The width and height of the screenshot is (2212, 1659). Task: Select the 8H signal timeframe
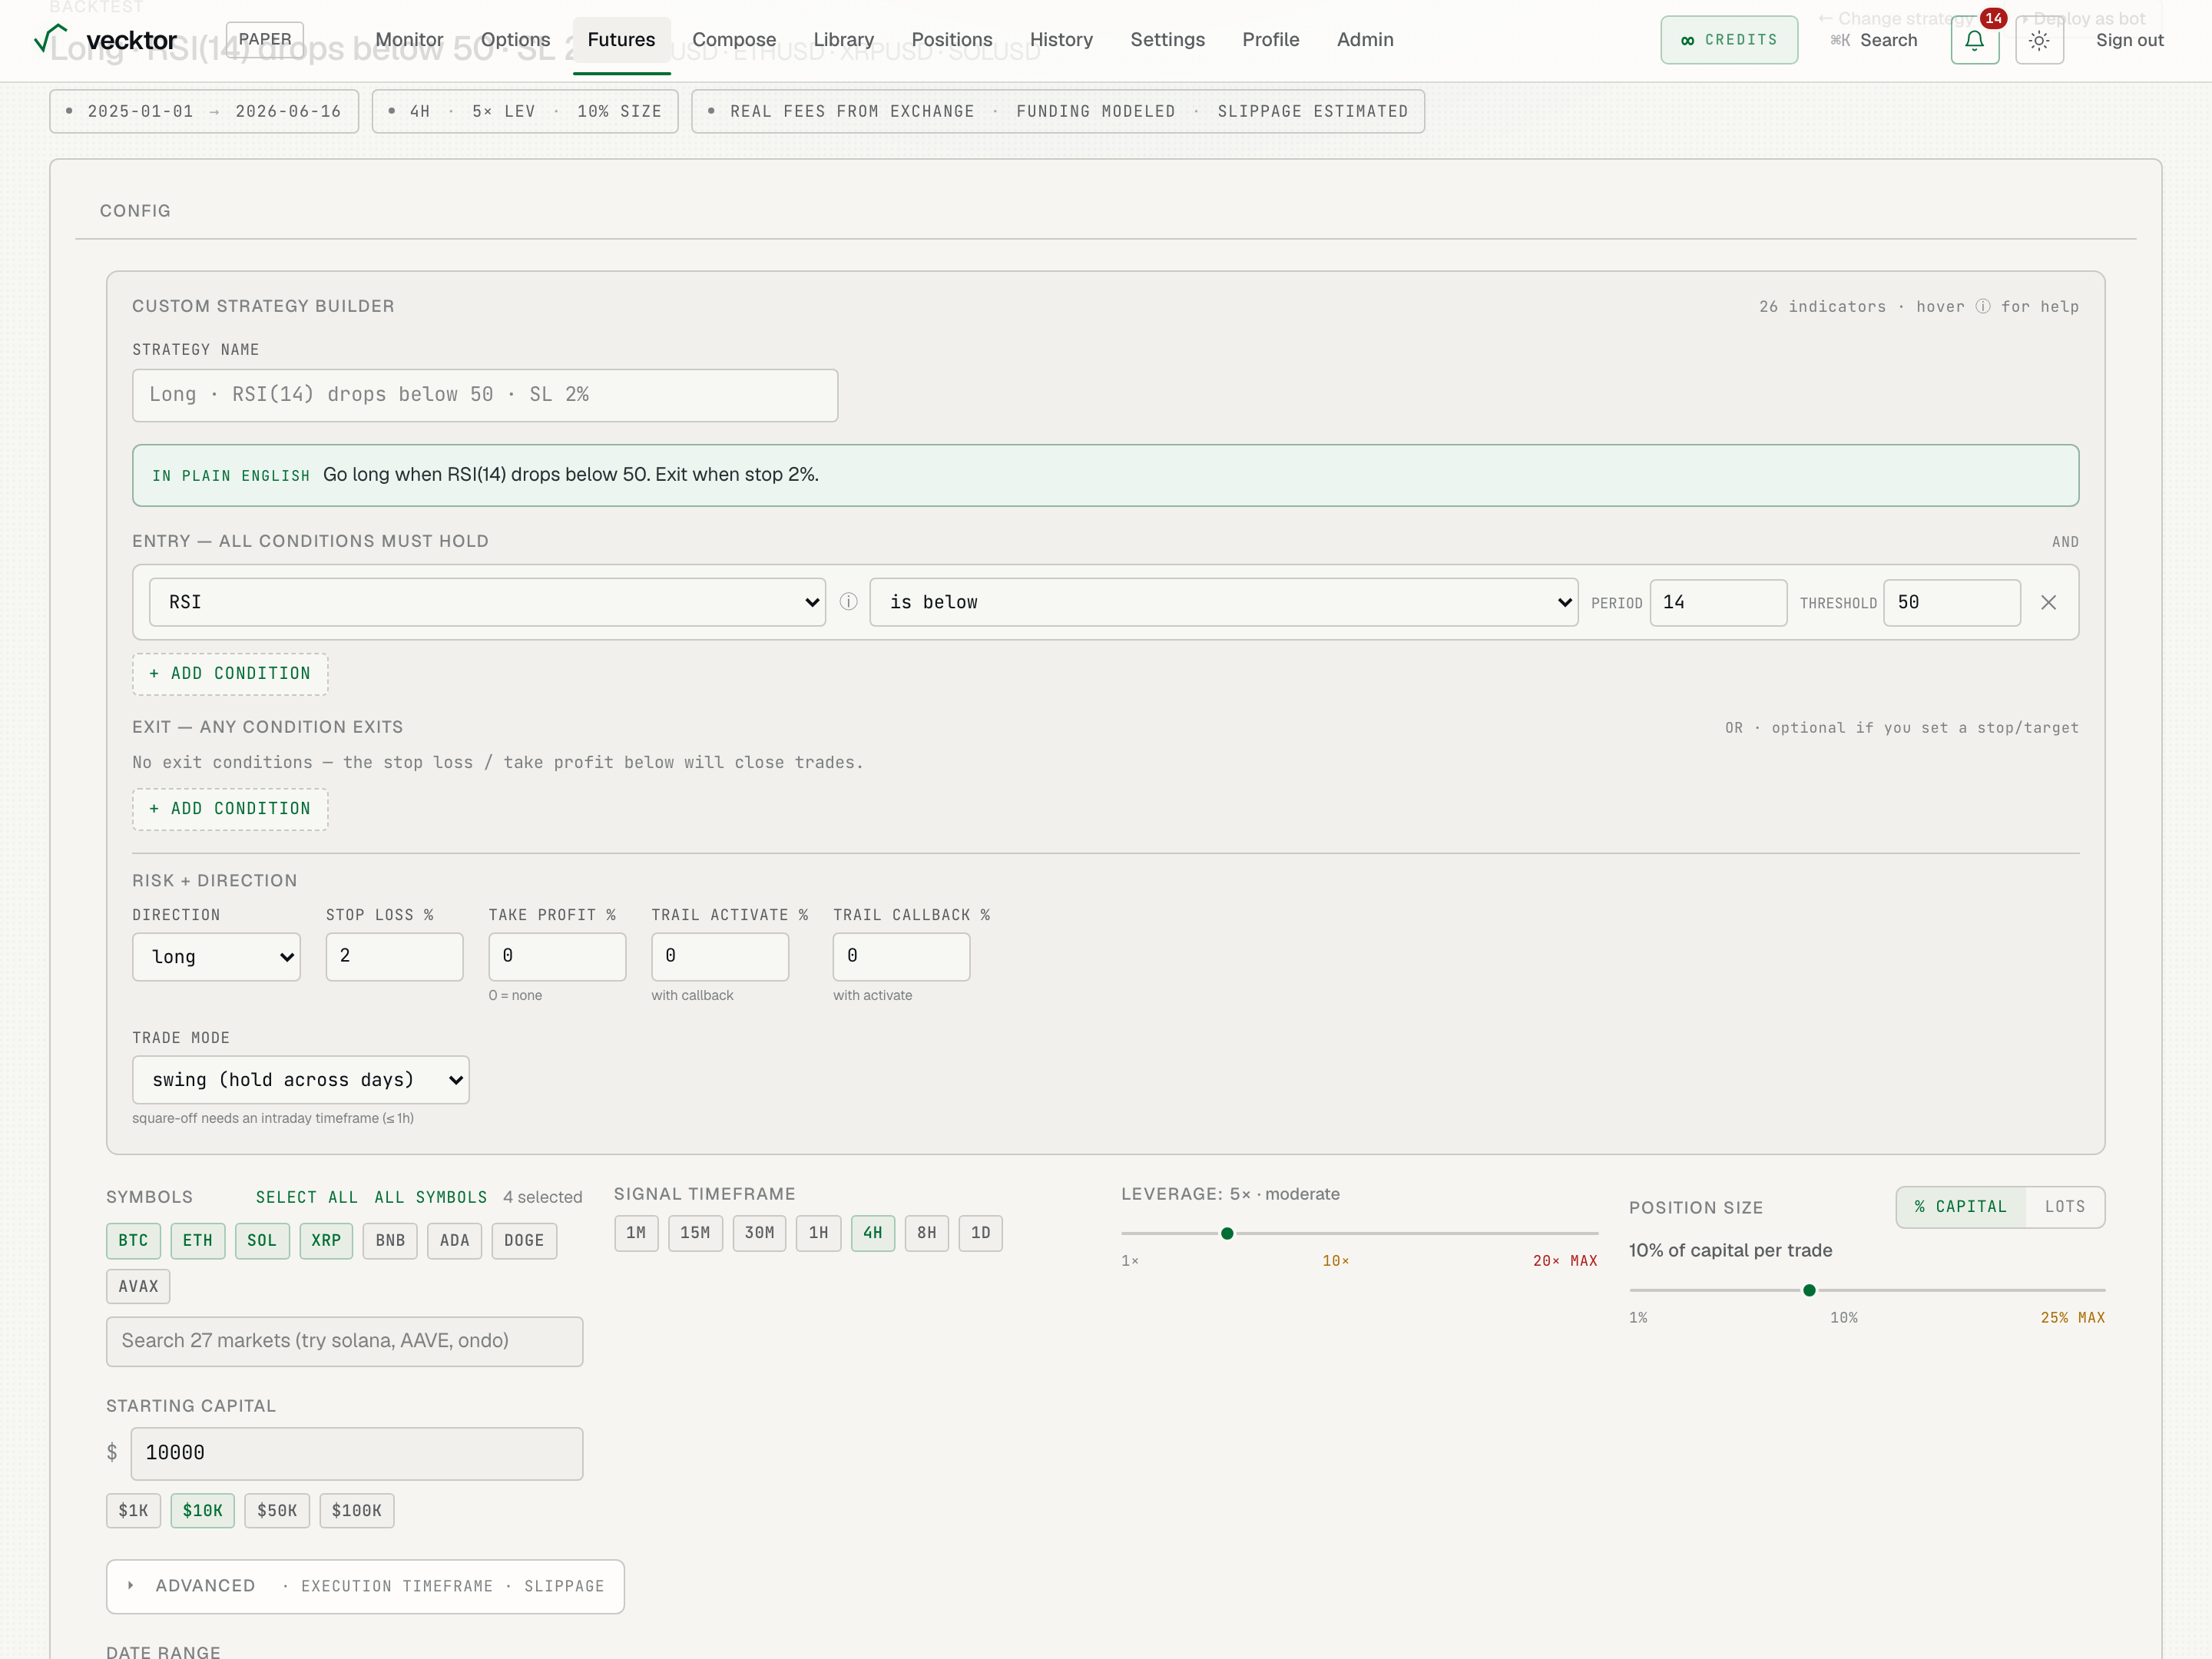pyautogui.click(x=927, y=1233)
